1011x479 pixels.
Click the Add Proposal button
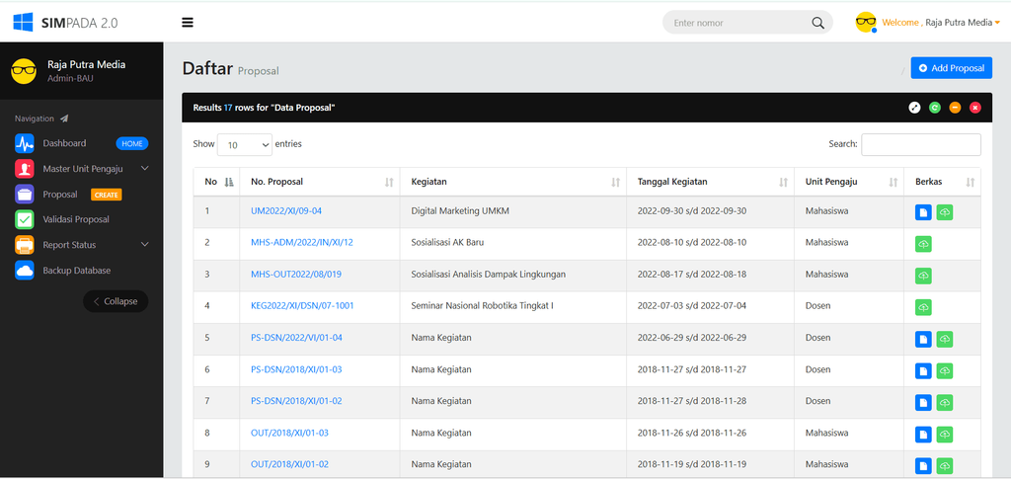pyautogui.click(x=951, y=68)
